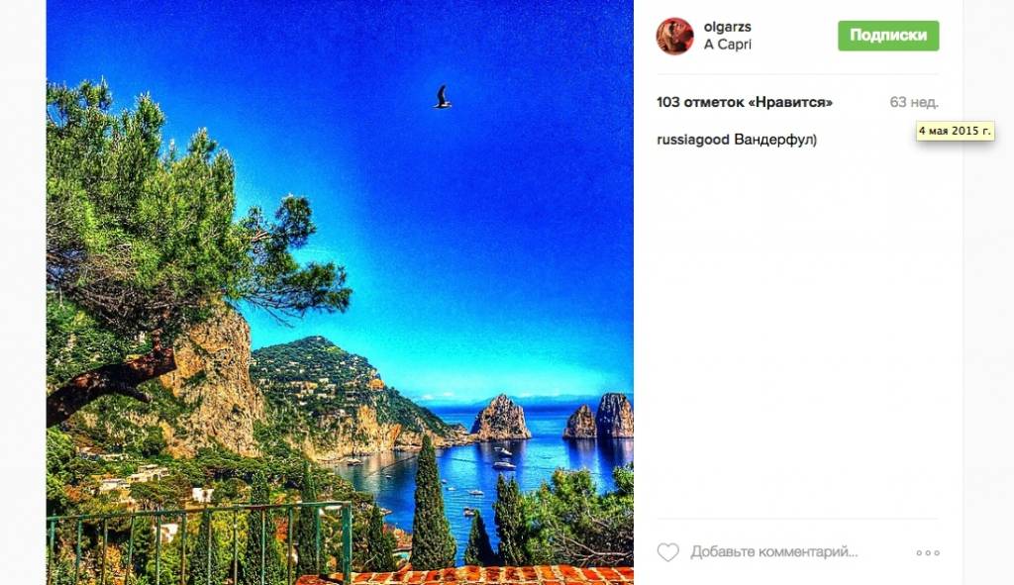Open the olgarzs username link

click(727, 27)
